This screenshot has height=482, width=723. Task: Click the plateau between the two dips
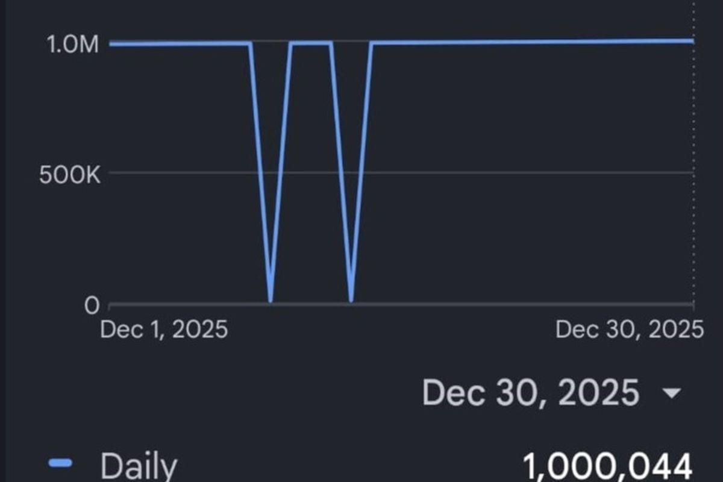tap(311, 43)
